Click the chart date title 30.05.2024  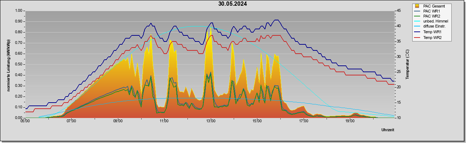(x=233, y=4)
